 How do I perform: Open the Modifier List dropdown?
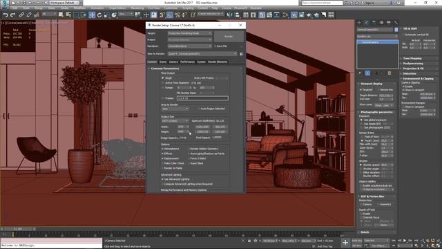point(377,37)
